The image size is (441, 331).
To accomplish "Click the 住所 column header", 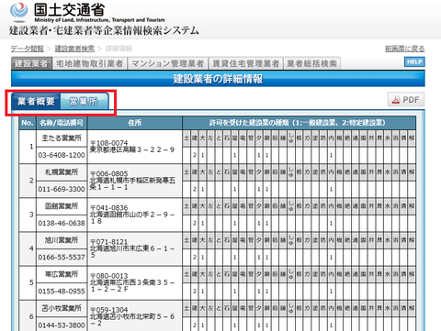I will (x=135, y=123).
